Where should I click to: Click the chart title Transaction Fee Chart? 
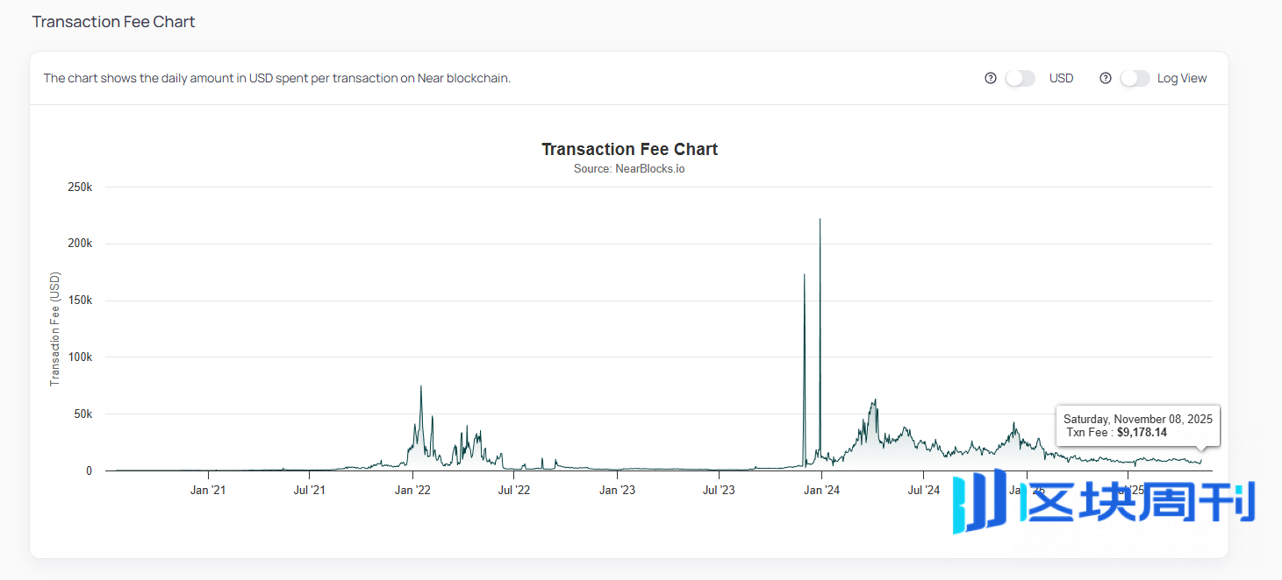tap(629, 149)
